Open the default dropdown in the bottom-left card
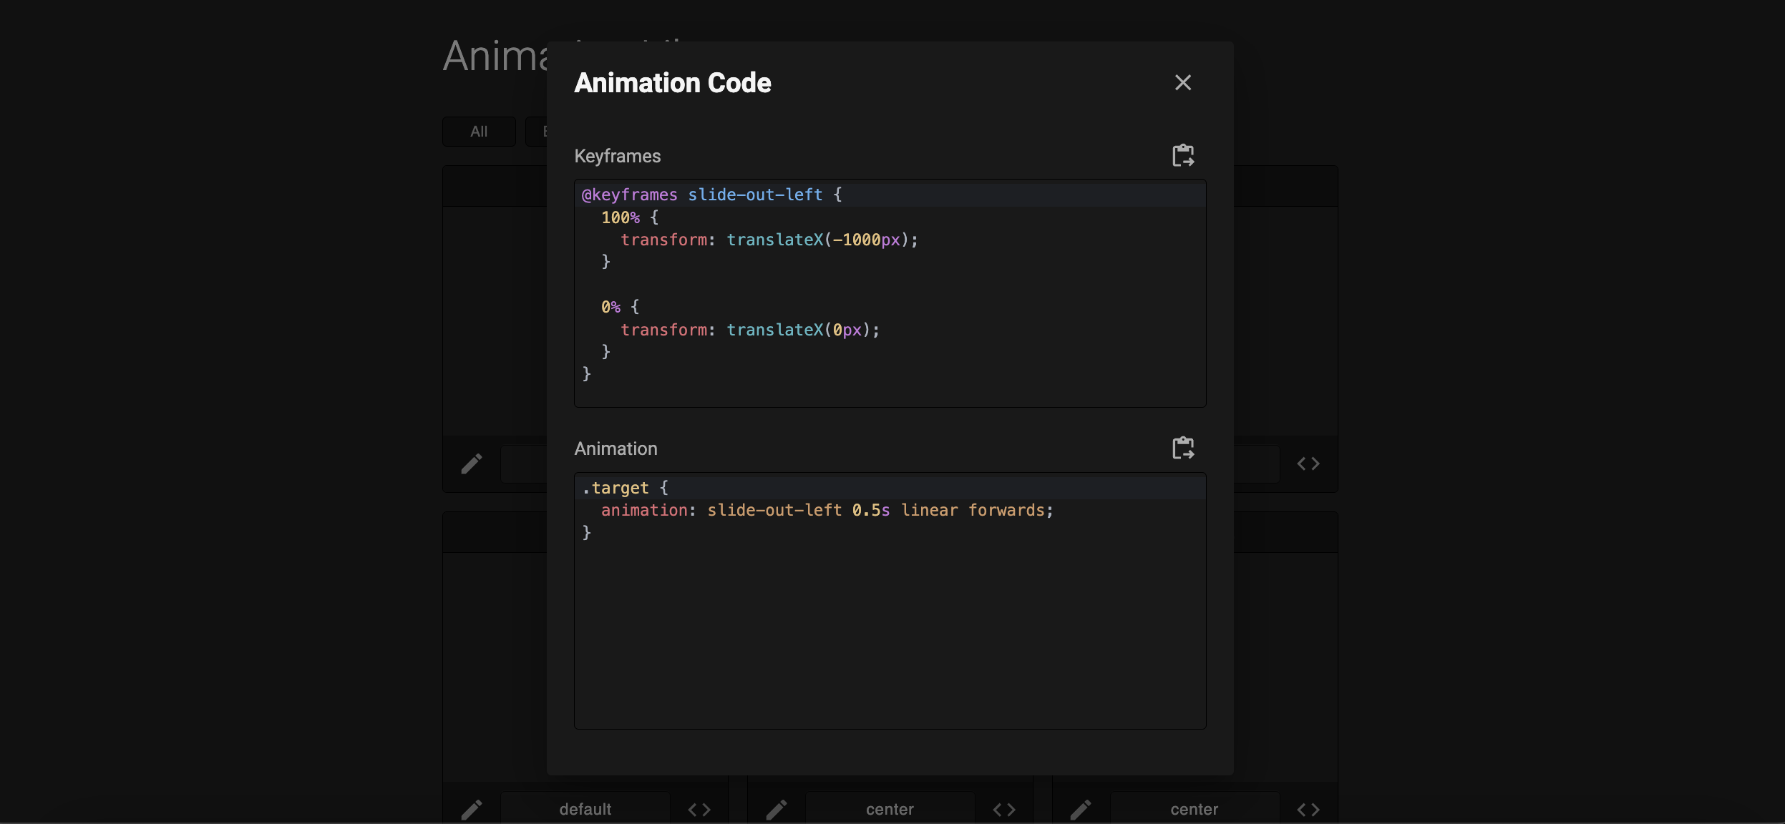This screenshot has height=824, width=1785. pyautogui.click(x=585, y=809)
